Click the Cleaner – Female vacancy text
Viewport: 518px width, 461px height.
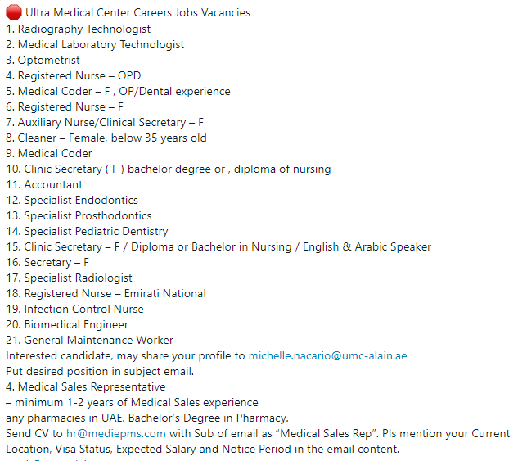[x=106, y=138]
